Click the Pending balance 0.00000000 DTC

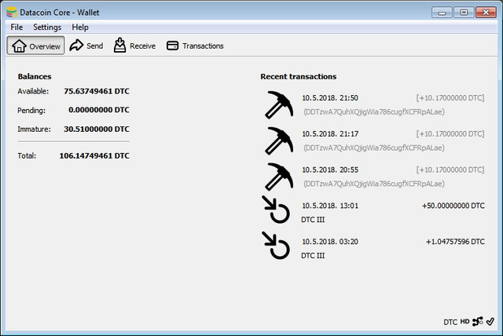[99, 110]
